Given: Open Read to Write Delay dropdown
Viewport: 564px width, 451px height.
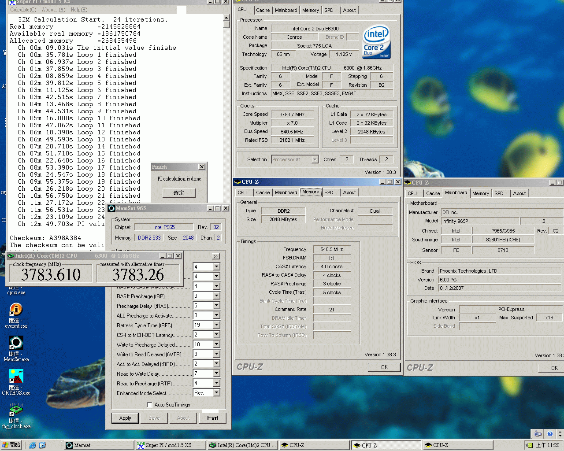Looking at the screenshot, I should pos(216,373).
